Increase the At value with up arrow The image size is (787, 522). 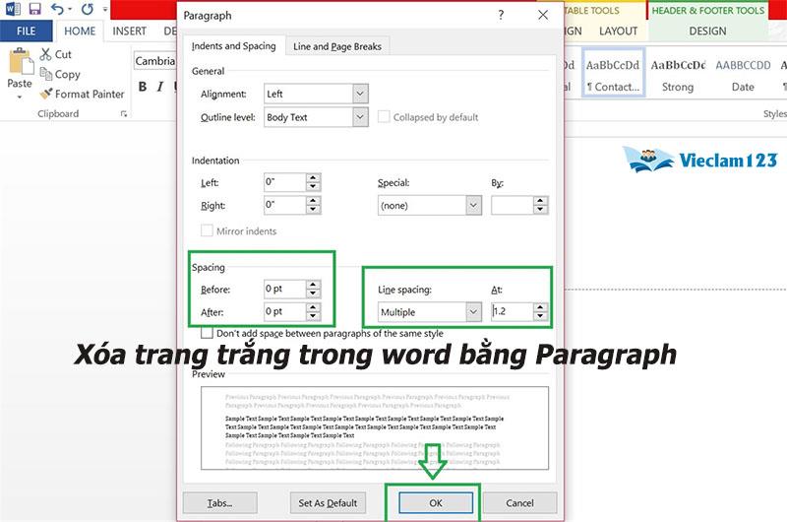[x=540, y=307]
